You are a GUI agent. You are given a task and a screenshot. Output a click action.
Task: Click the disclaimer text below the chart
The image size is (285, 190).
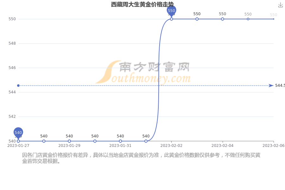[141, 158]
